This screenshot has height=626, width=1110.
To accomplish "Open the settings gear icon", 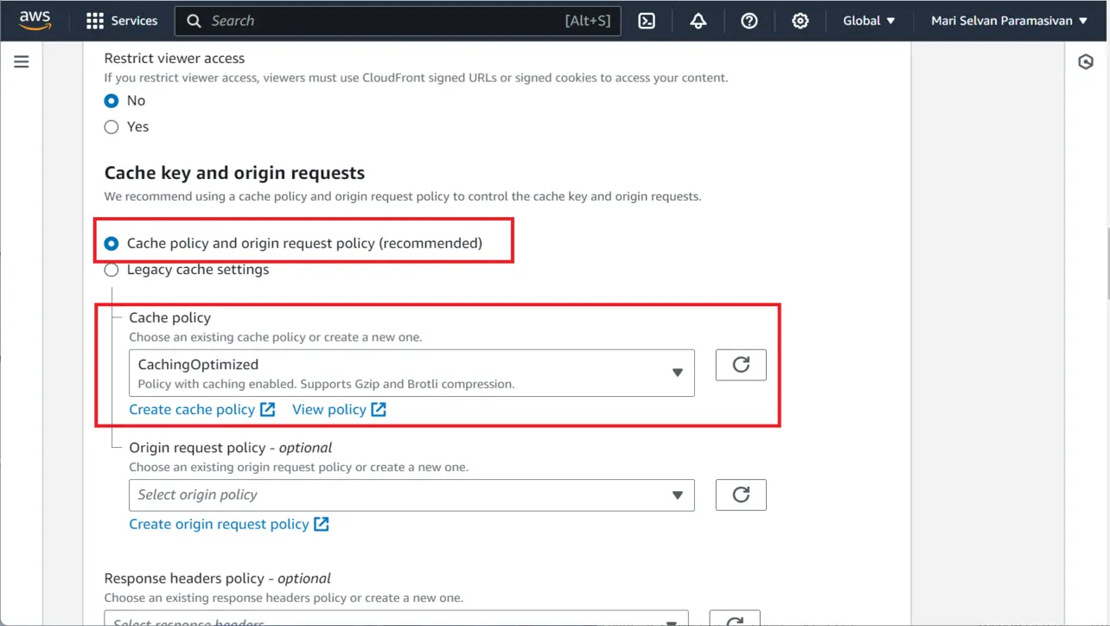I will pyautogui.click(x=801, y=21).
